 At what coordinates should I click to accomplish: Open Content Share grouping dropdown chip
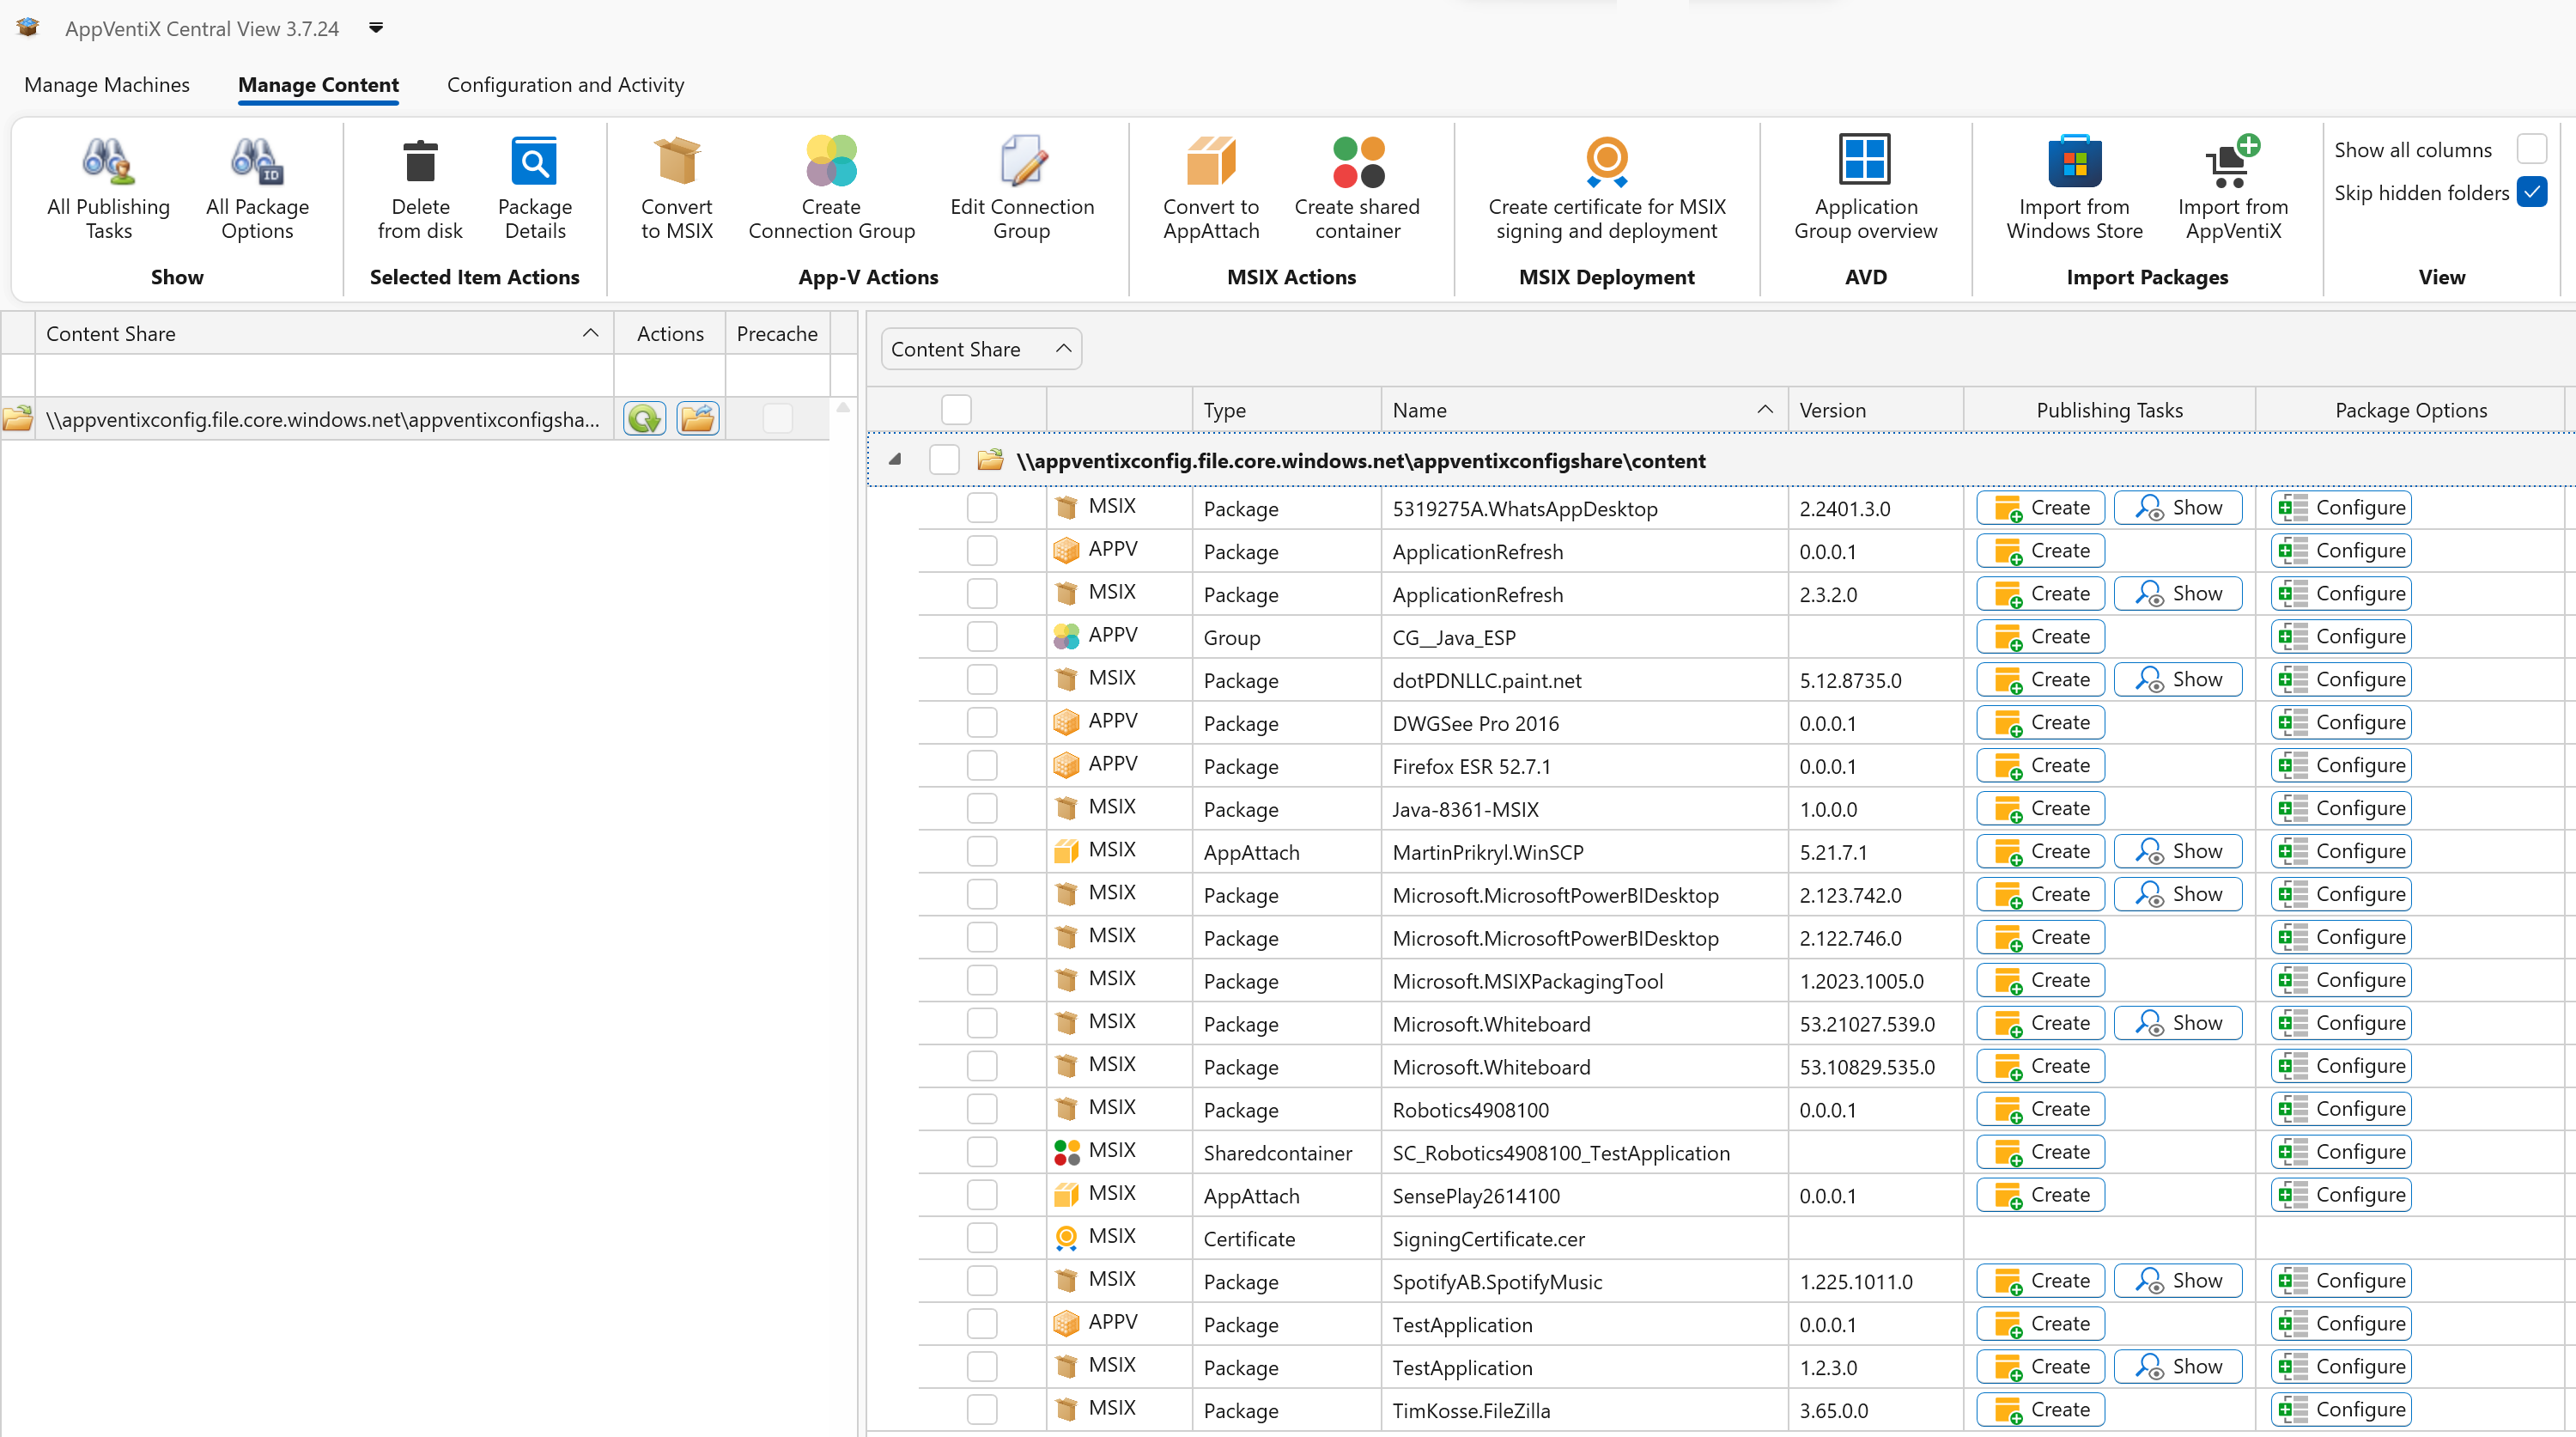(x=981, y=349)
